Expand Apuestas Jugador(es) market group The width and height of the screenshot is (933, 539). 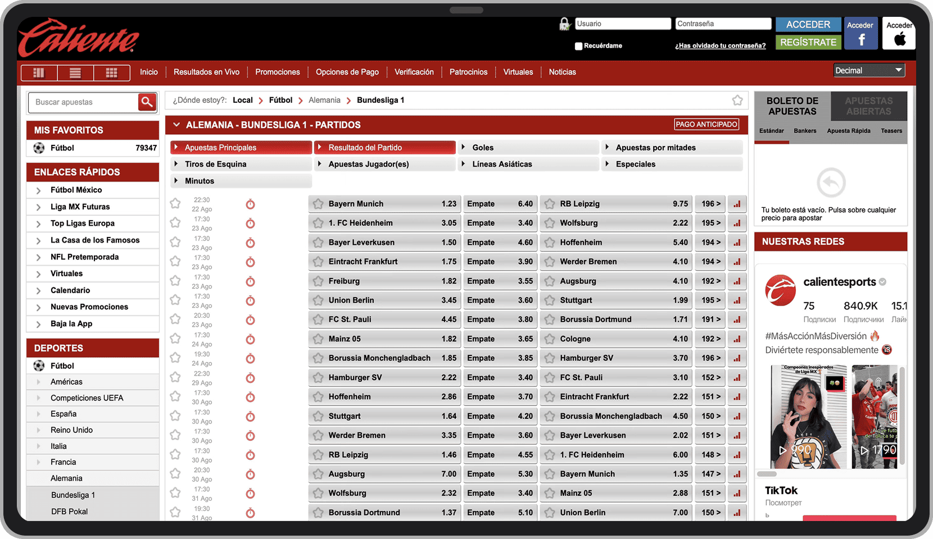click(385, 164)
